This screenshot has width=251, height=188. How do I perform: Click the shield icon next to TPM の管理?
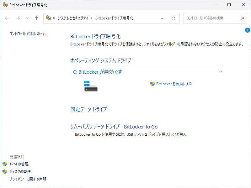[x=5, y=164]
